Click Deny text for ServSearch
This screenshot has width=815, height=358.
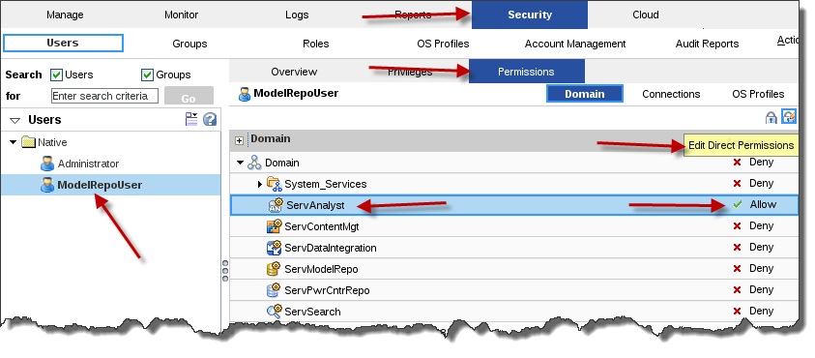click(x=762, y=311)
